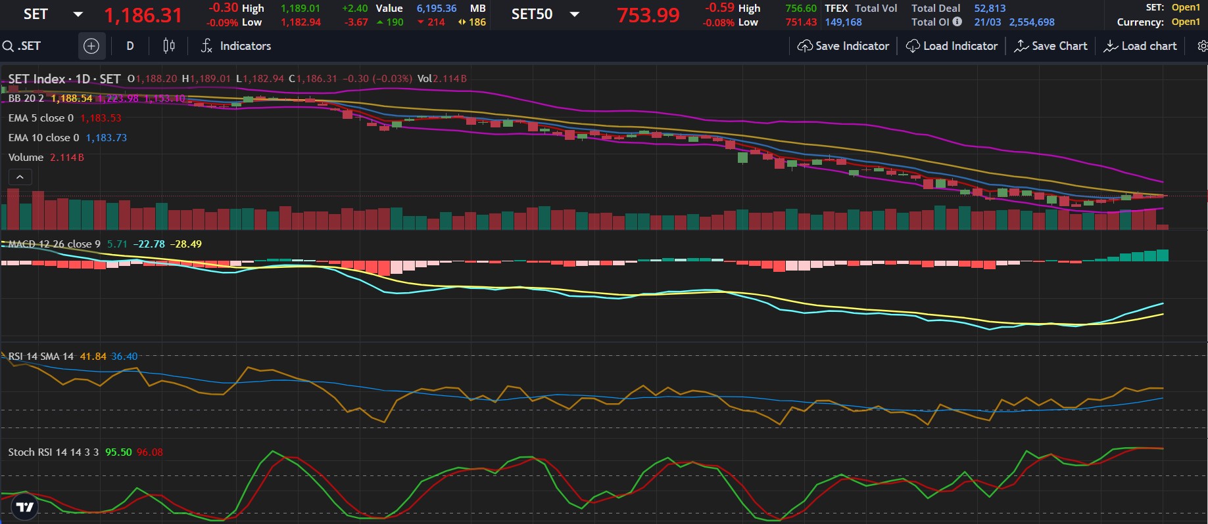Click the Total OI info icon

point(957,22)
